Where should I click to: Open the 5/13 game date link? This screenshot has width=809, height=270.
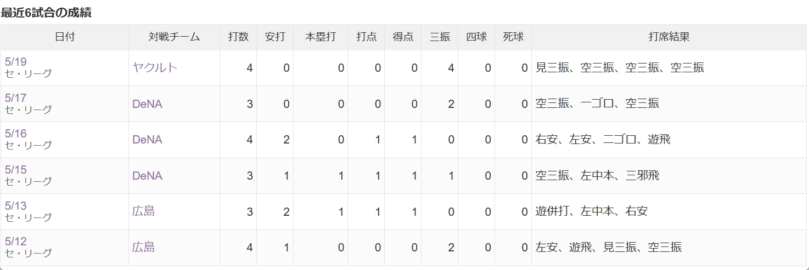(x=15, y=206)
